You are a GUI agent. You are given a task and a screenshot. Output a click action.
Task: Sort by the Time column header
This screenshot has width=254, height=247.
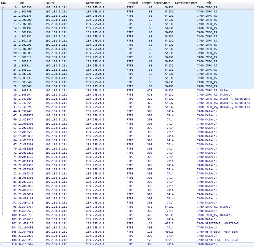click(31, 3)
